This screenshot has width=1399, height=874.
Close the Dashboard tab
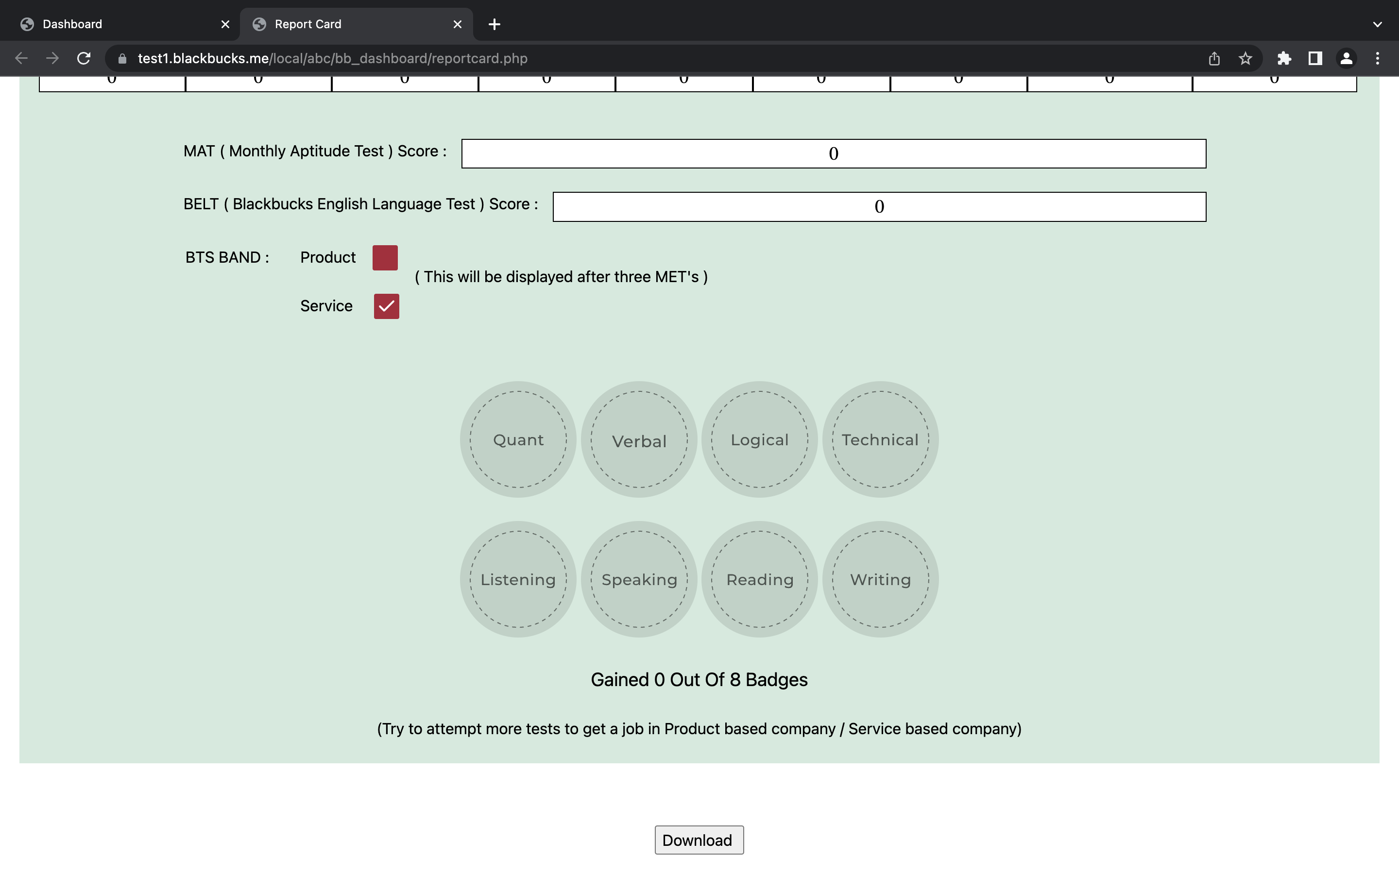click(x=225, y=24)
